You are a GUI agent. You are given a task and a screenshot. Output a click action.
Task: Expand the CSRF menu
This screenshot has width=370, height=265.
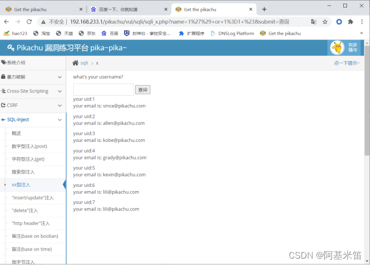33,105
